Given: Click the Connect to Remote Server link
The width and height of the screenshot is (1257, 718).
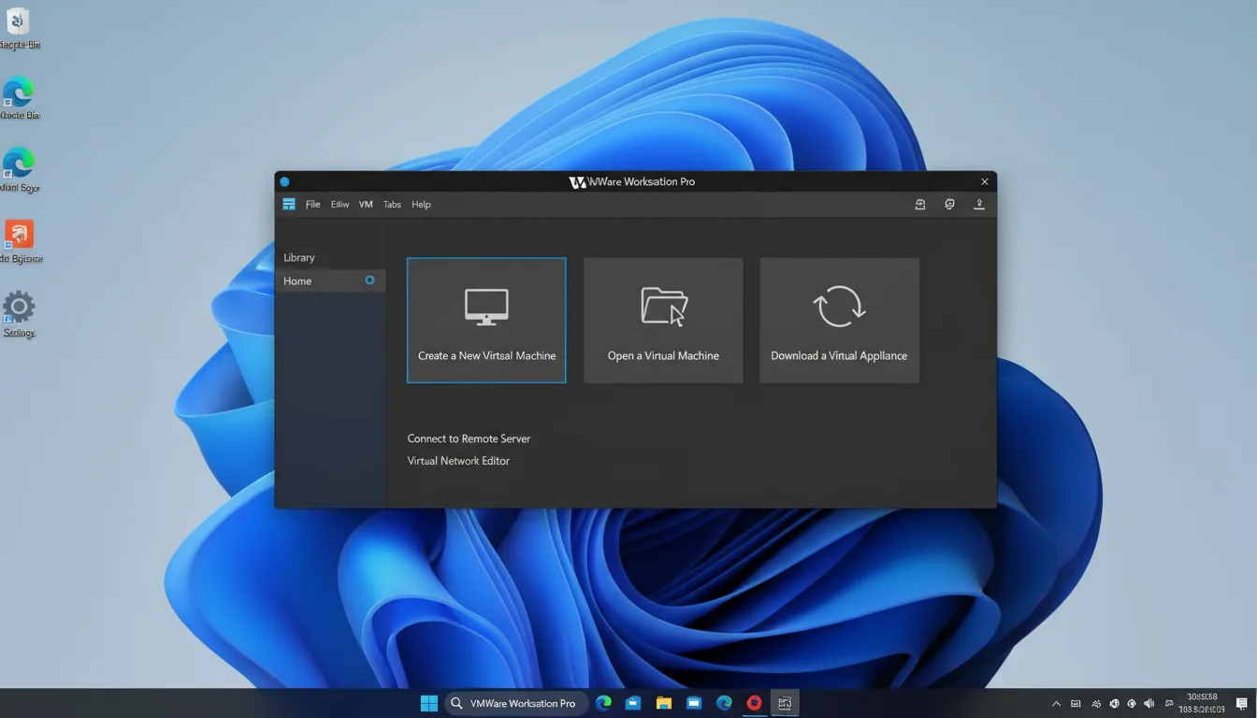Looking at the screenshot, I should click(469, 438).
